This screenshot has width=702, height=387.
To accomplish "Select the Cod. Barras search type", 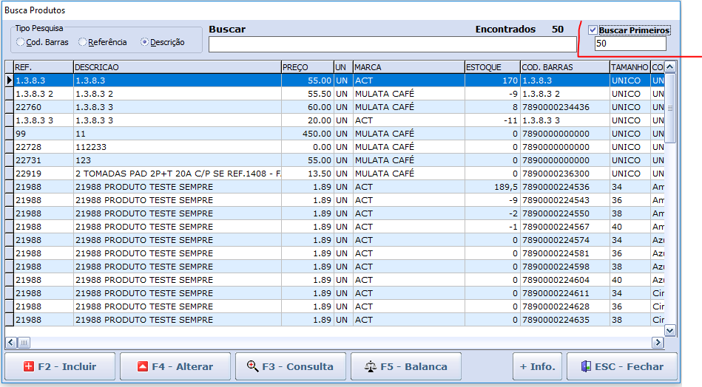I will pos(21,42).
